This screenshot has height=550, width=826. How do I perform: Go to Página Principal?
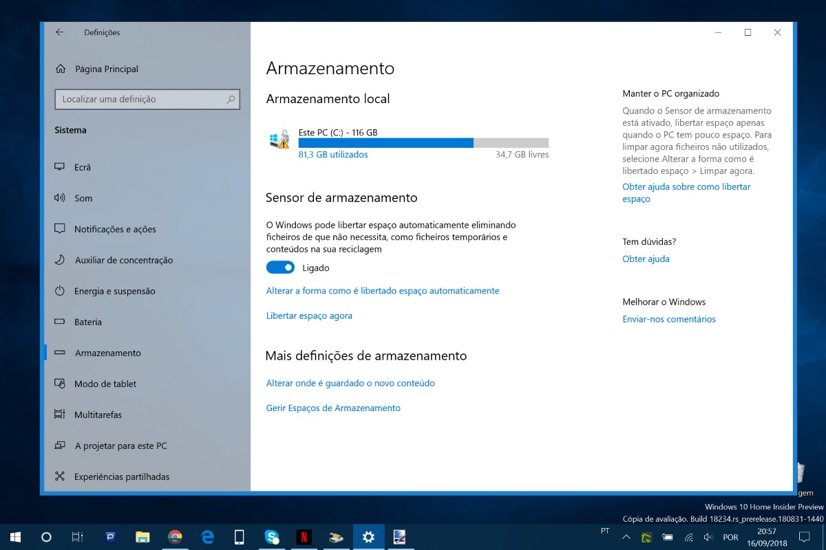pos(105,69)
